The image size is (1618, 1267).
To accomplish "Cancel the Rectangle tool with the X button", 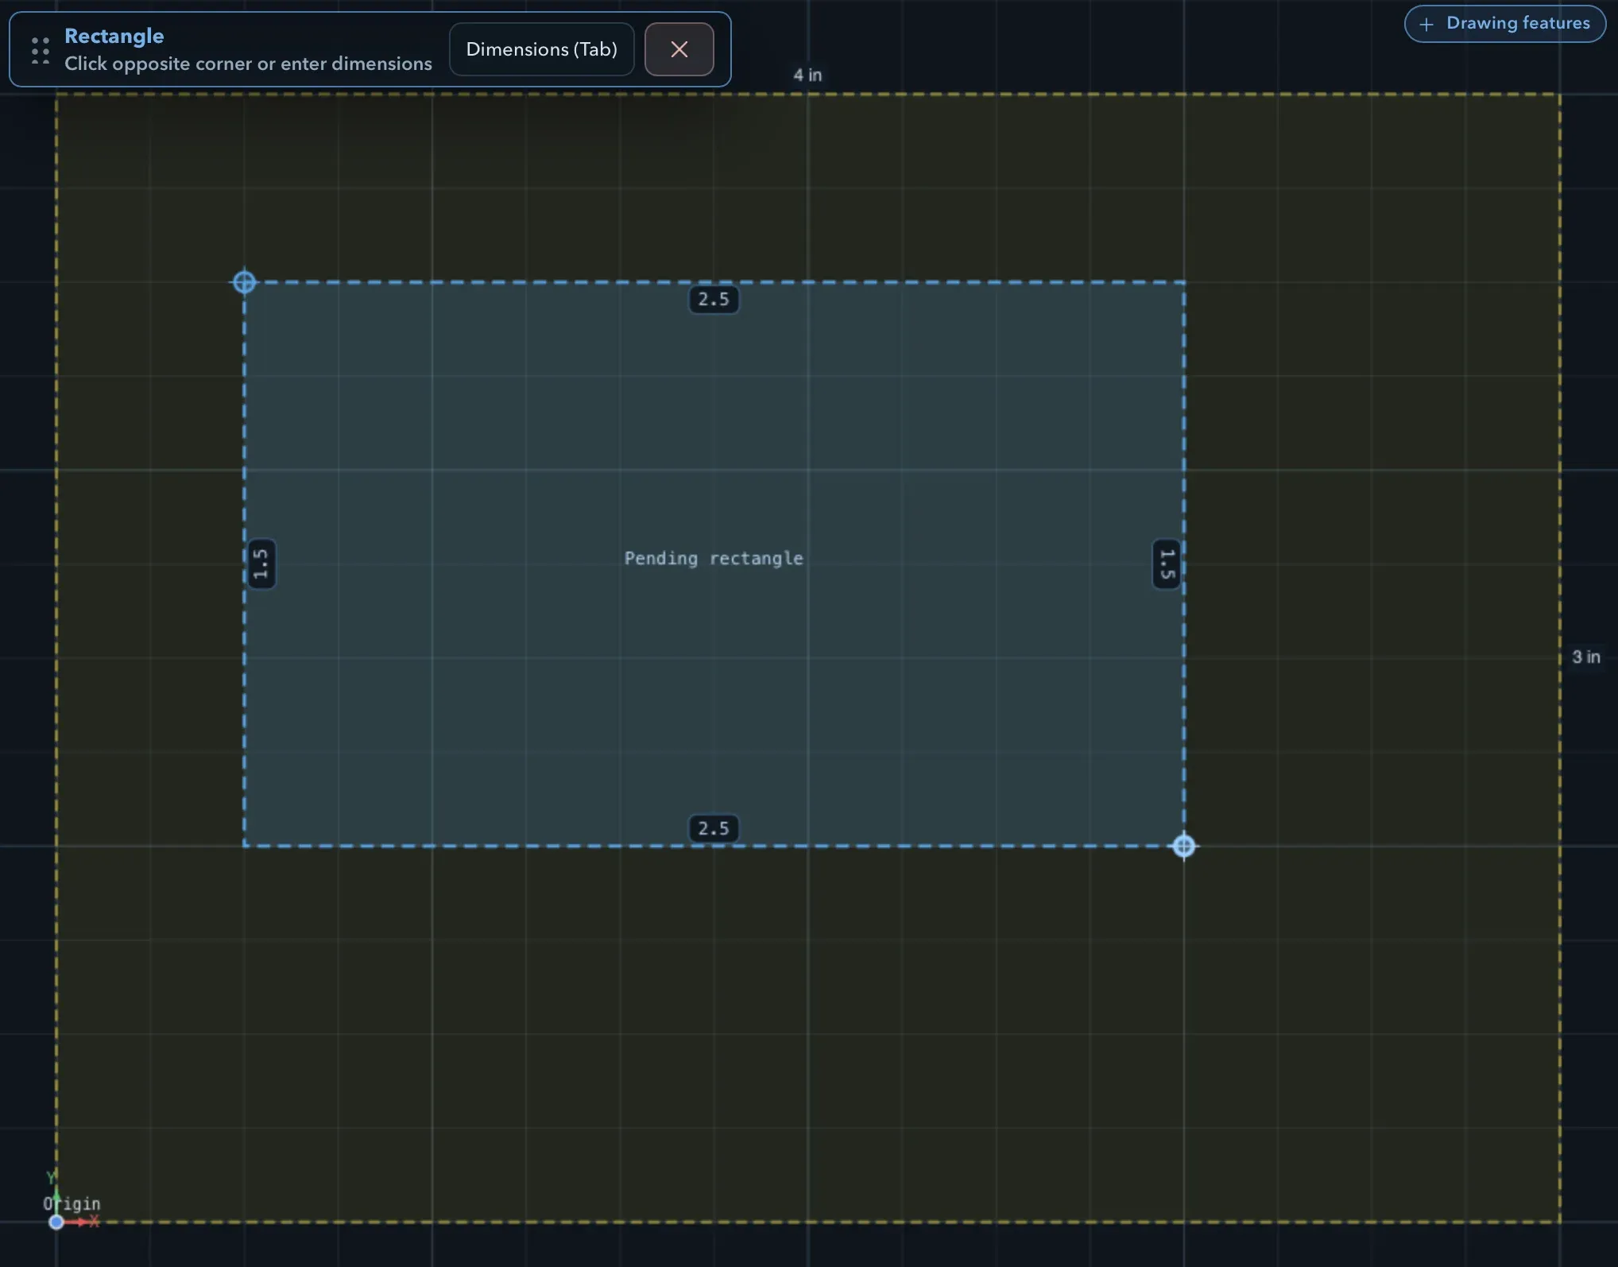I will (x=679, y=49).
